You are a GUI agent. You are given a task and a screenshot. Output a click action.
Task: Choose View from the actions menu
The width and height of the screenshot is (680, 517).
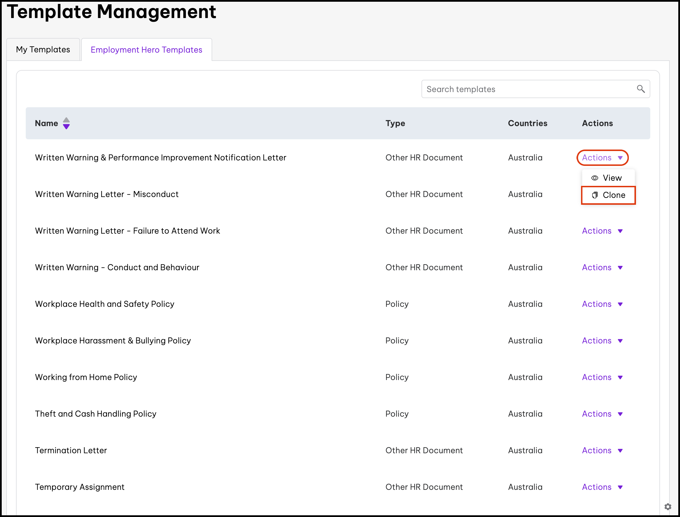coord(612,178)
